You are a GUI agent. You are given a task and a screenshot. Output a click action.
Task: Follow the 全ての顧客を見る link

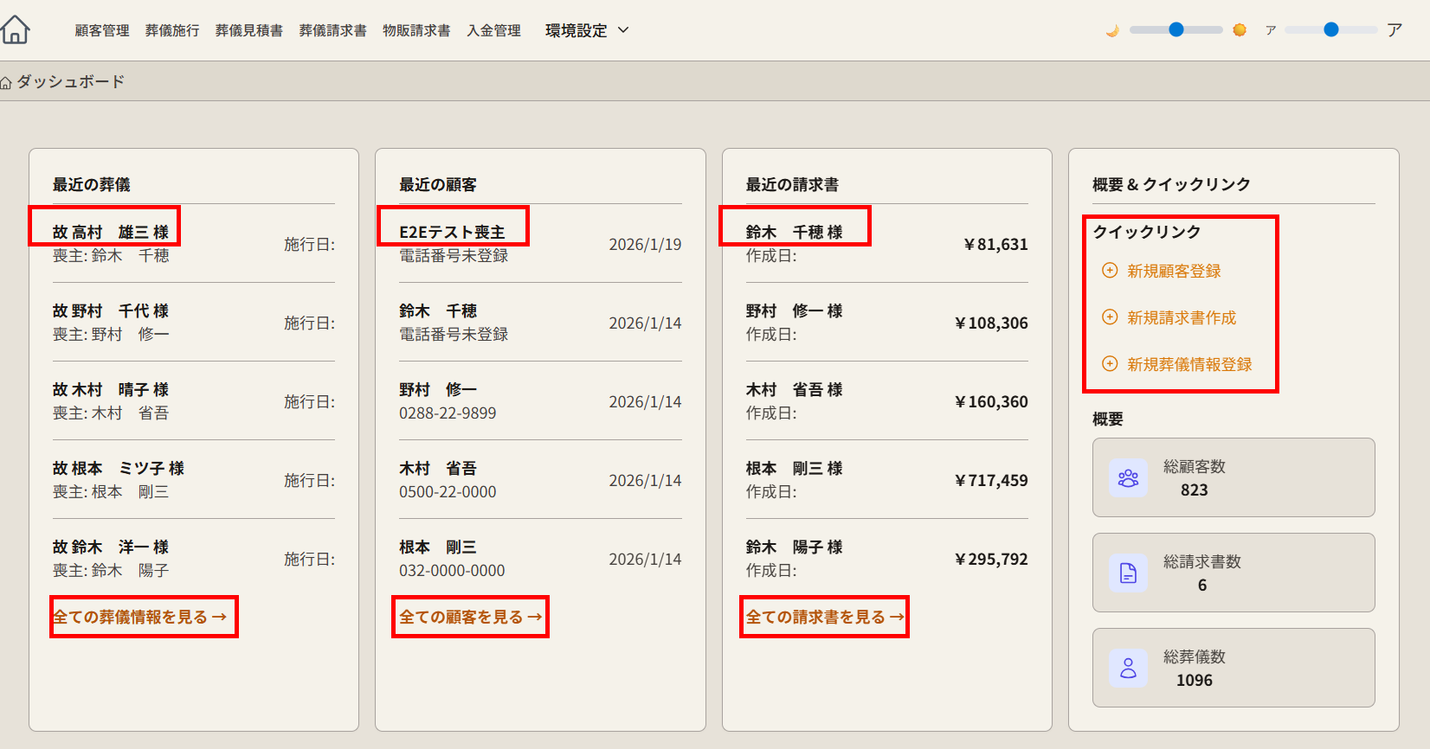point(470,617)
